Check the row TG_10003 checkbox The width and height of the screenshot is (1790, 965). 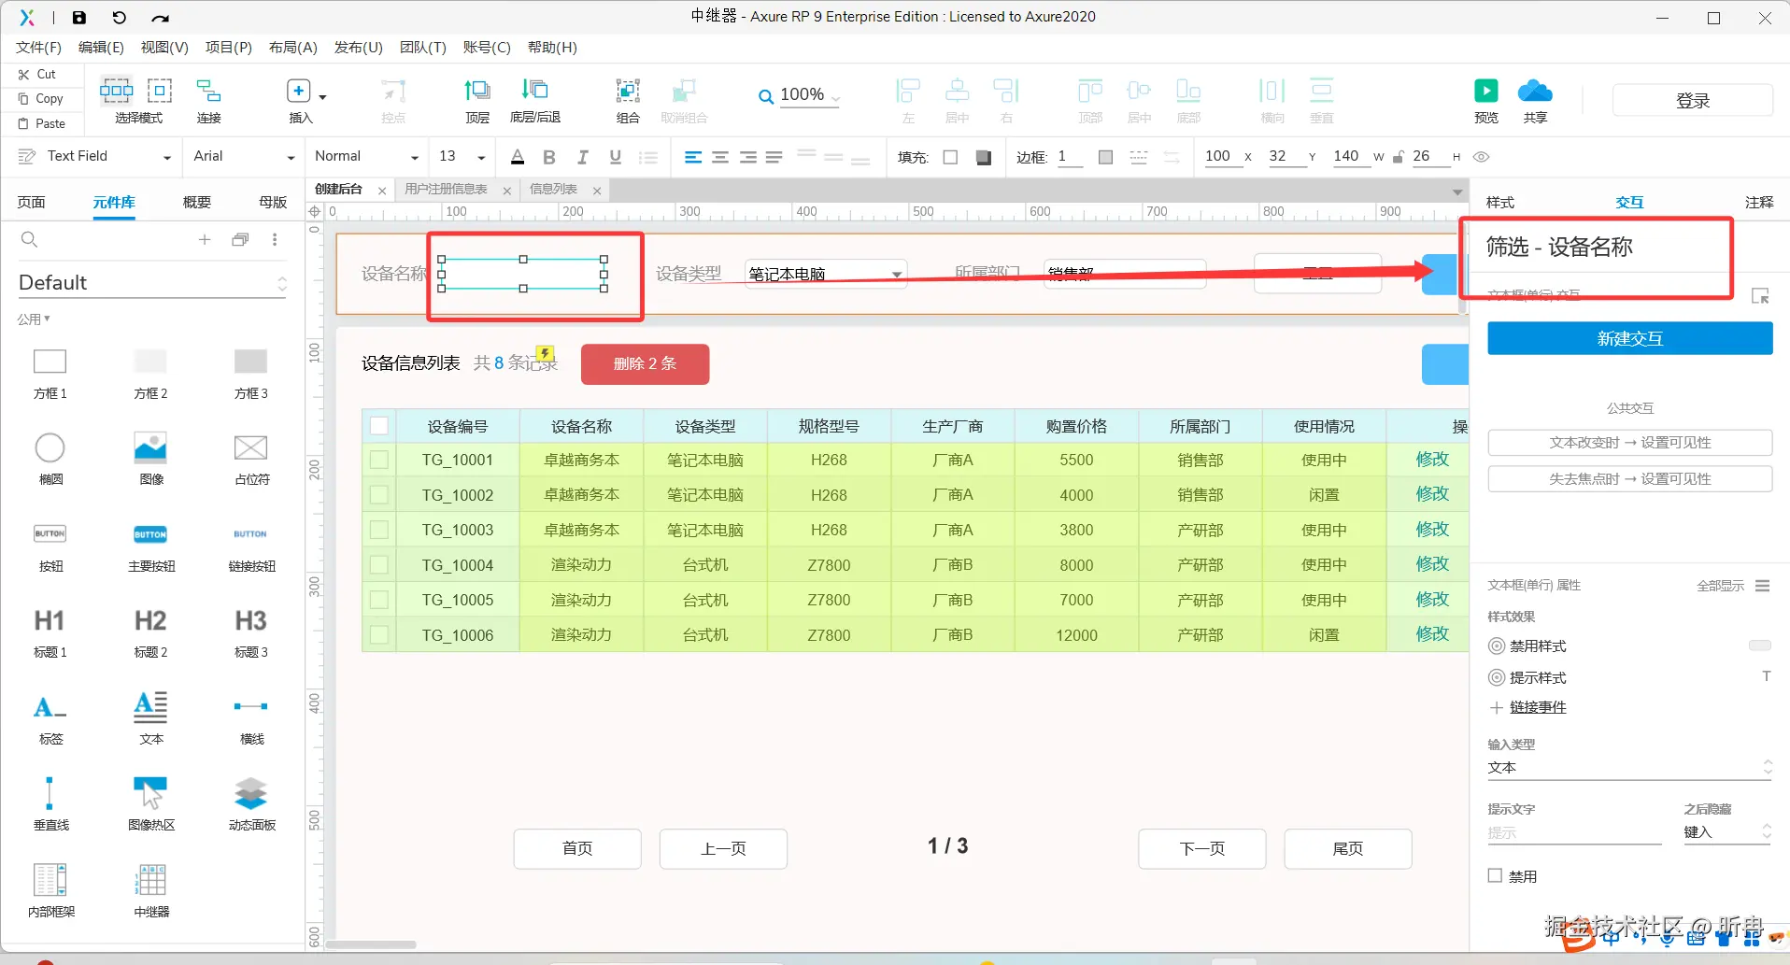379,530
